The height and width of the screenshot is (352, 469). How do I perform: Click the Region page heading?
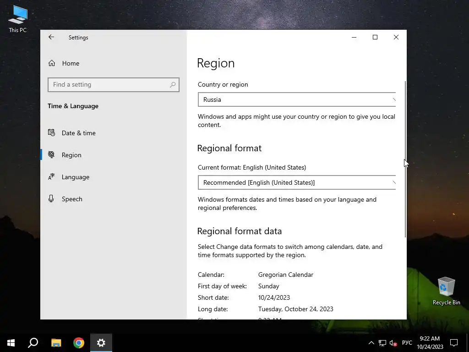(216, 63)
